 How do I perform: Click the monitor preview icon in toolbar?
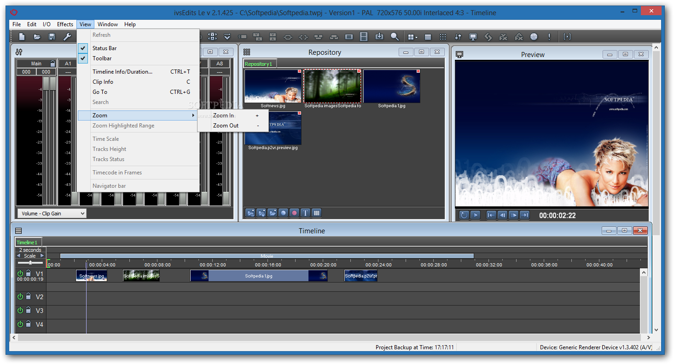[x=473, y=37]
